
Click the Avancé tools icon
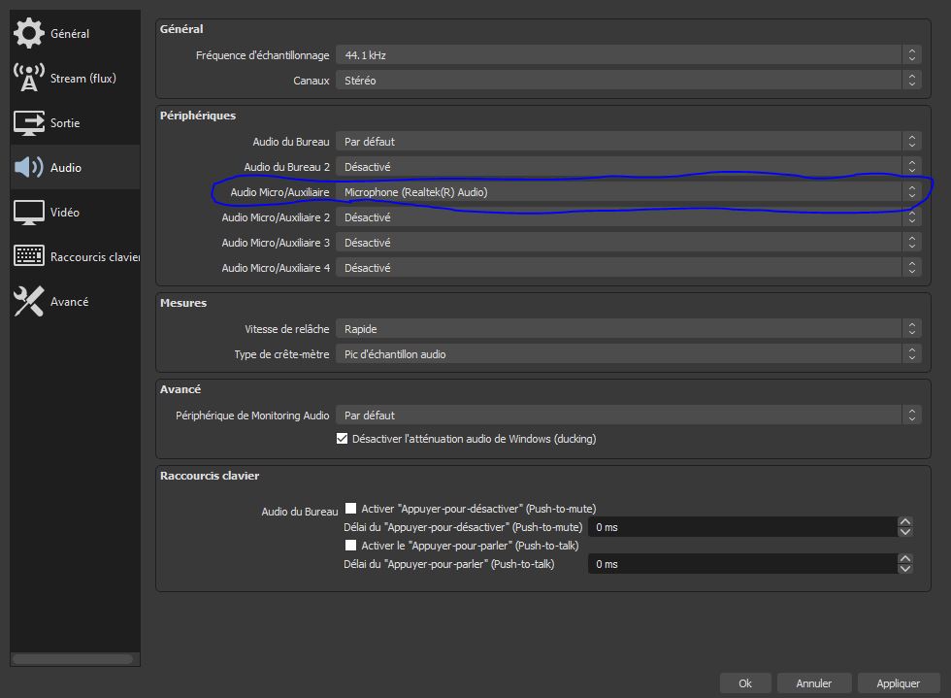tap(28, 301)
